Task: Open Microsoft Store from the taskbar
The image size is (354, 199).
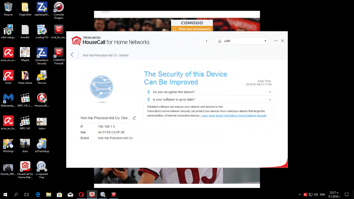Action: pos(59,194)
